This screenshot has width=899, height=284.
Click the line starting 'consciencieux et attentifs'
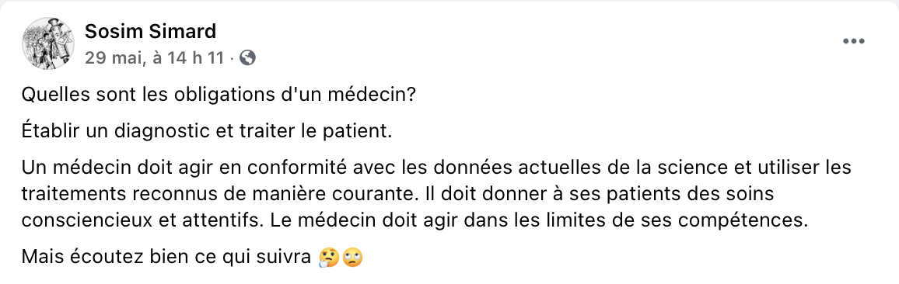(x=415, y=220)
